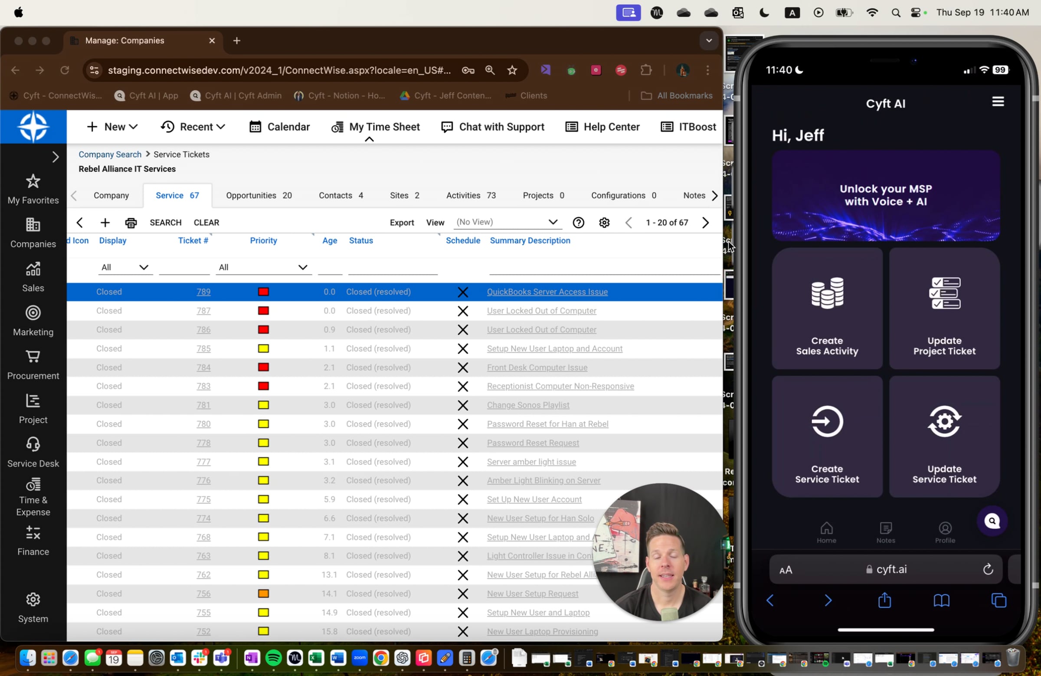1041x676 pixels.
Task: Open the Display filter All dropdown
Action: click(x=124, y=267)
